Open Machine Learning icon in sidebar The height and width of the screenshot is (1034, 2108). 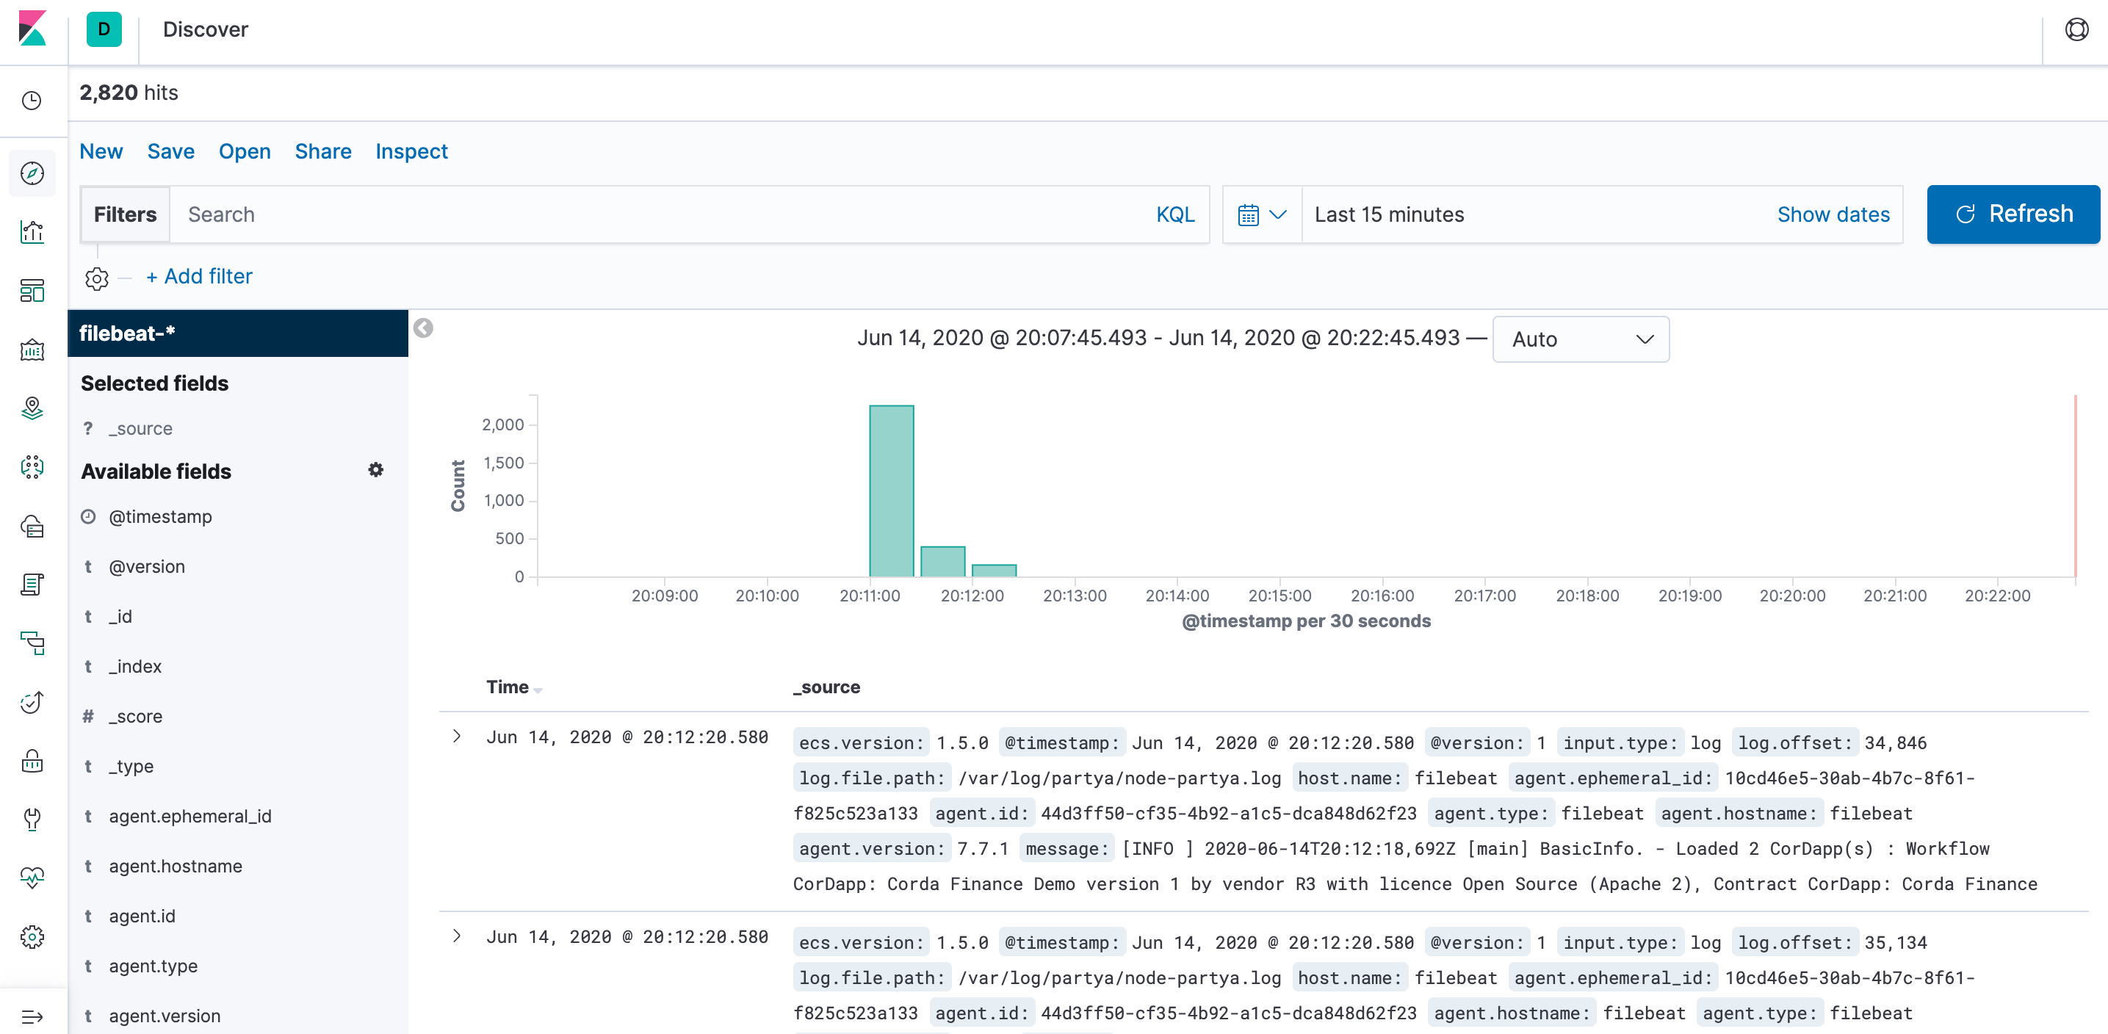(x=32, y=467)
